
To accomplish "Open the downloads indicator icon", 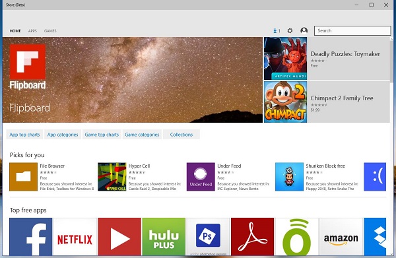I will [277, 31].
